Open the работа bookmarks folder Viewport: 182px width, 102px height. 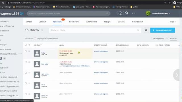(135, 7)
